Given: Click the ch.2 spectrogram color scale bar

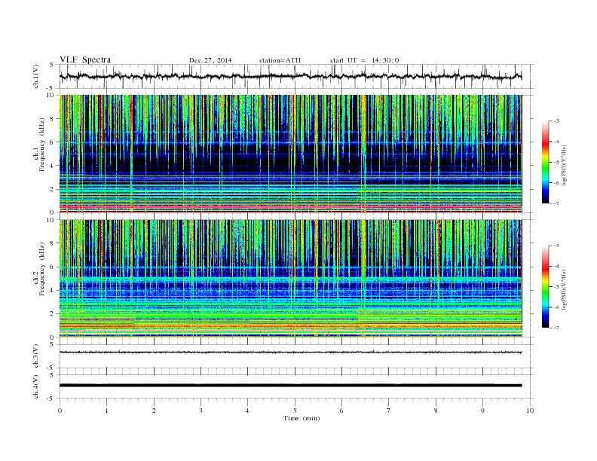Looking at the screenshot, I should tap(545, 287).
